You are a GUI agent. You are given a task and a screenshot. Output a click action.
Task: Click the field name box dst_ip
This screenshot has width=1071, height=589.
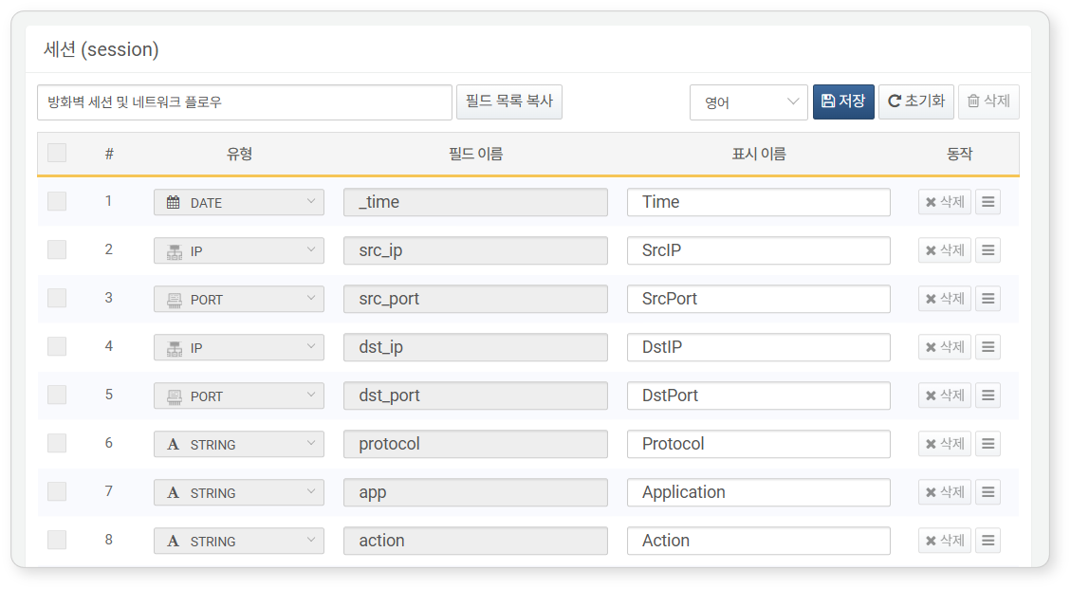[475, 347]
